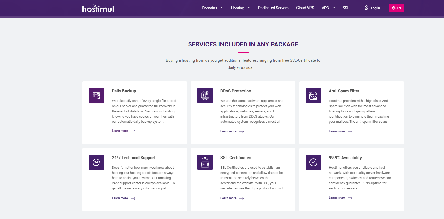
Task: Click the Anti-Spam Filter envelope icon
Action: pyautogui.click(x=313, y=95)
